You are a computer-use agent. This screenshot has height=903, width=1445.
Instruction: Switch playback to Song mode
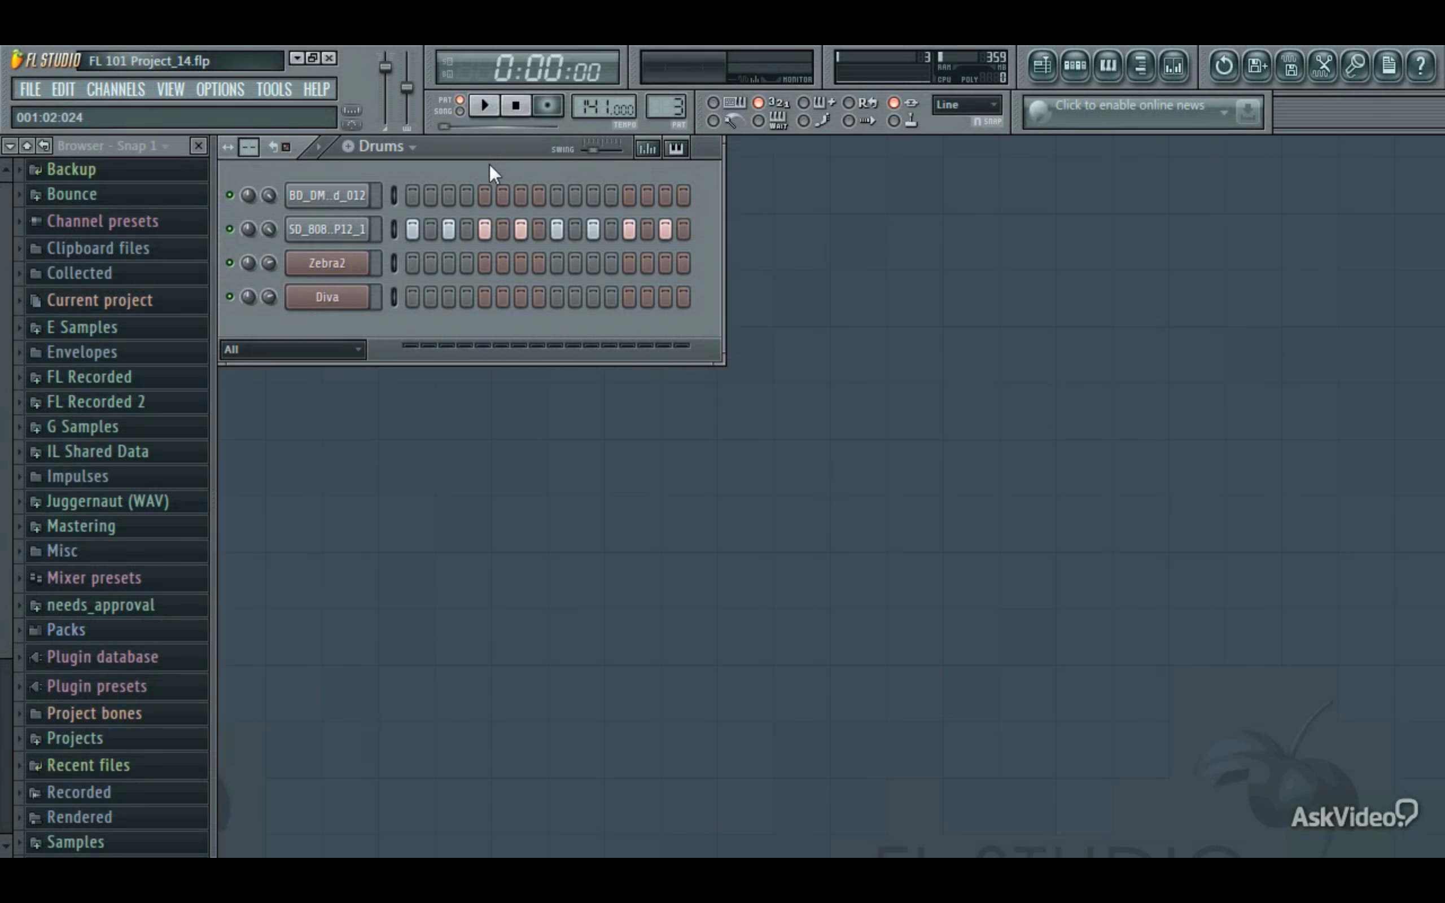(461, 111)
